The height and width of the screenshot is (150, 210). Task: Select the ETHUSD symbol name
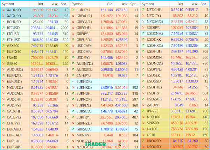pyautogui.click(x=14, y=40)
